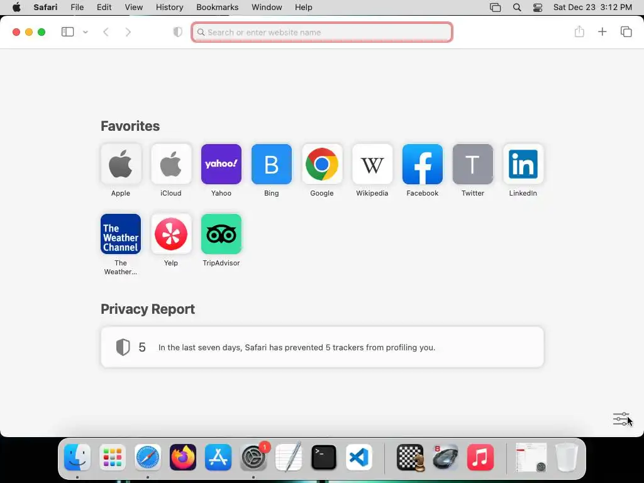Click the Privacy Report heading
This screenshot has height=483, width=644.
(148, 309)
